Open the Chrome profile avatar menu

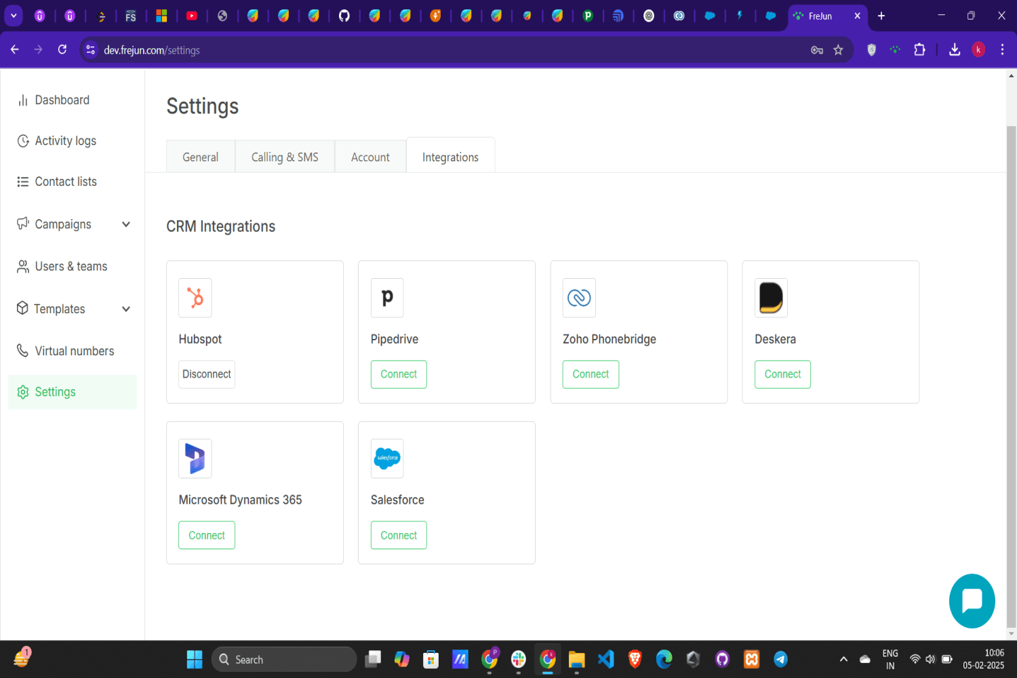pos(978,49)
